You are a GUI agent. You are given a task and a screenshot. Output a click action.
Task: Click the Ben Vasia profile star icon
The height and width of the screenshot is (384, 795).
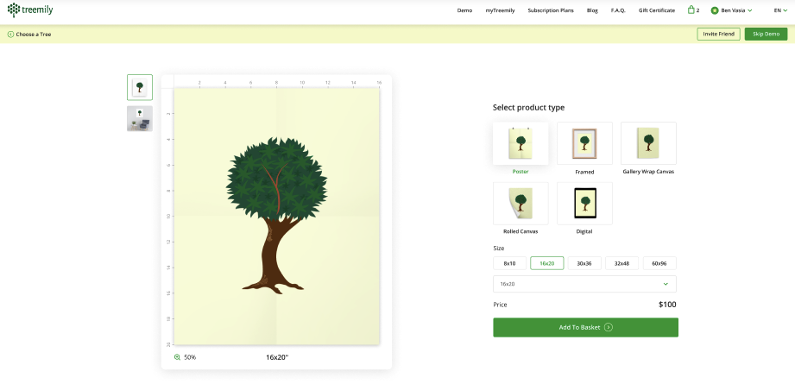715,10
